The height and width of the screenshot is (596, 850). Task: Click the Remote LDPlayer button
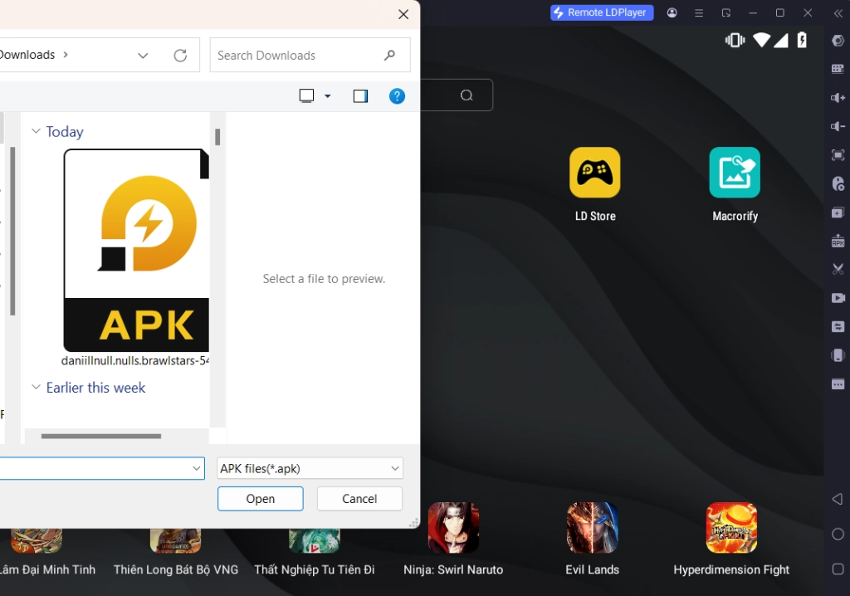pyautogui.click(x=602, y=13)
